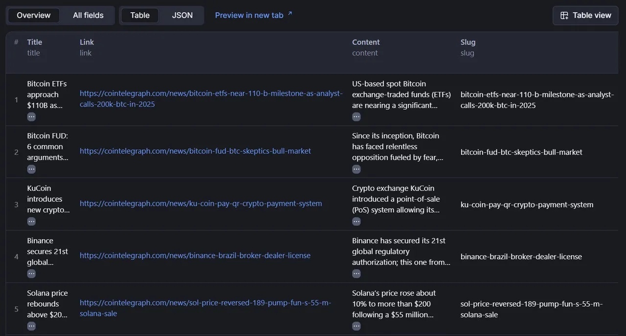Click row number 5 cell
Screen dimensions: 626x336
pos(16,309)
